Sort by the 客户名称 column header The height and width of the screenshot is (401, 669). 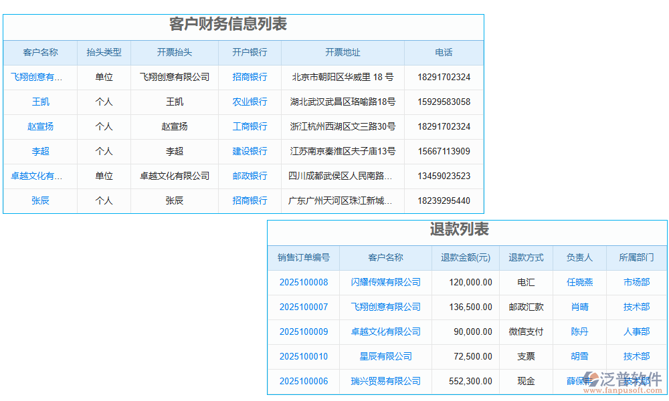tap(39, 52)
